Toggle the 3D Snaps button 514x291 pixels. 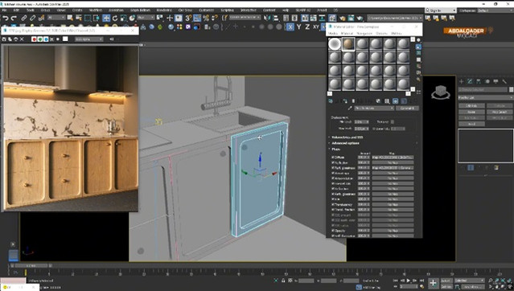pos(188,18)
